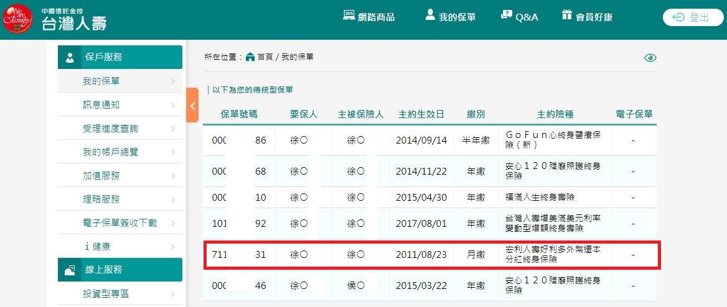Click chevron next to 投資型專區
Image resolution: width=727 pixels, height=307 pixels.
click(173, 294)
